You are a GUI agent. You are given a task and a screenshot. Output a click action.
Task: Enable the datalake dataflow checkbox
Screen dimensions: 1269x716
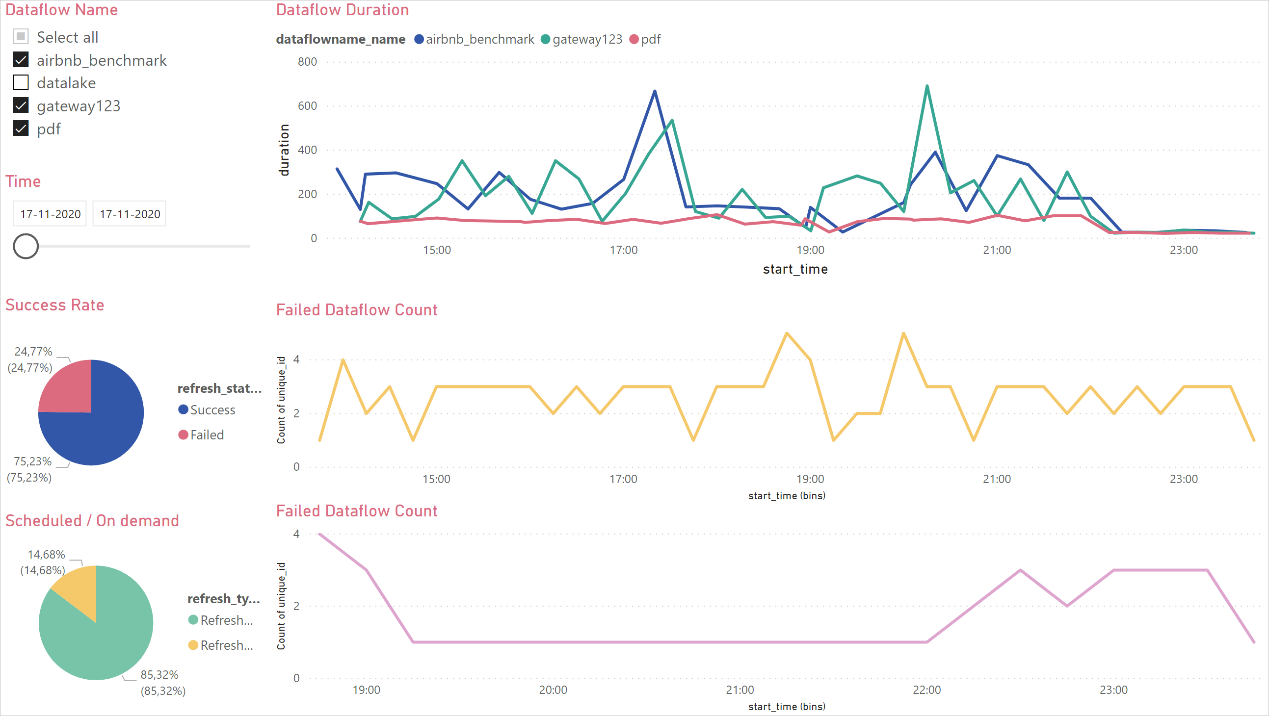point(21,84)
